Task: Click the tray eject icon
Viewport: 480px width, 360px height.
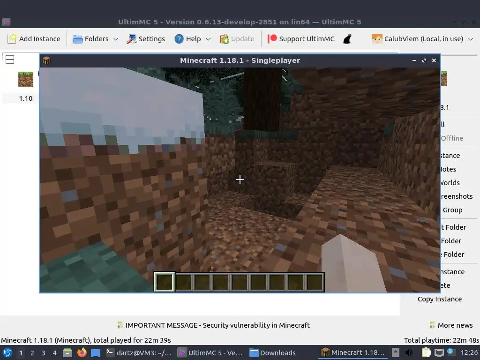Action: pyautogui.click(x=396, y=352)
